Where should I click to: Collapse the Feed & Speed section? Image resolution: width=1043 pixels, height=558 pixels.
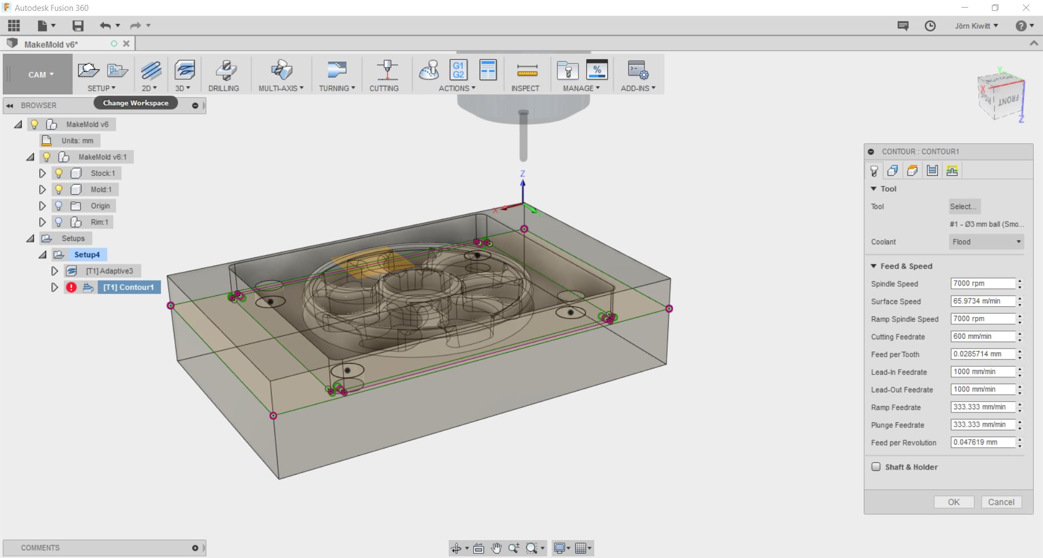[874, 266]
